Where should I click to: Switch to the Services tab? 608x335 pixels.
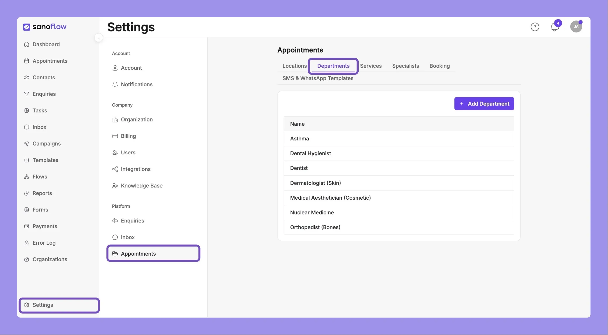[371, 66]
